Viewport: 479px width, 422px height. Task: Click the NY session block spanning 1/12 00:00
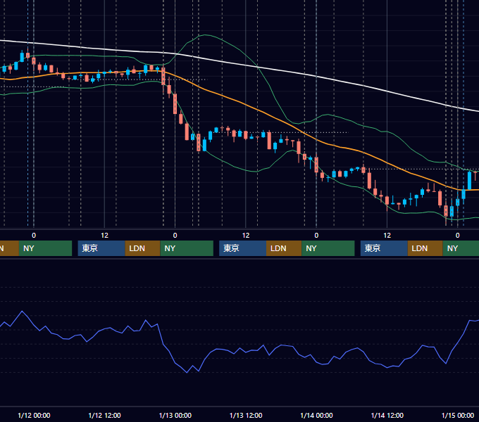[45, 248]
